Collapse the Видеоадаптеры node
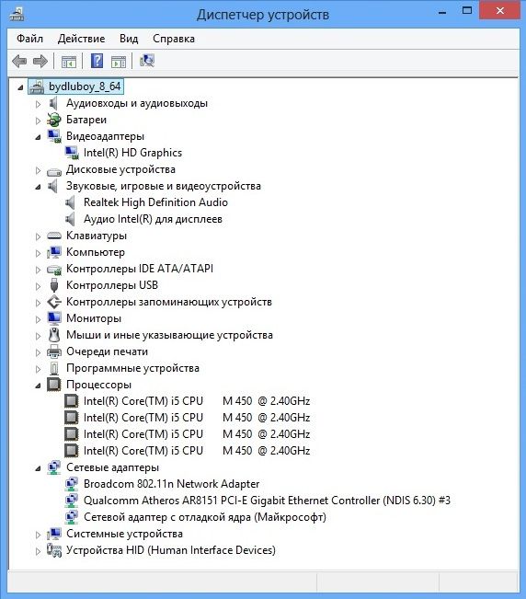Screen dimensions: 526x599 click(x=38, y=137)
